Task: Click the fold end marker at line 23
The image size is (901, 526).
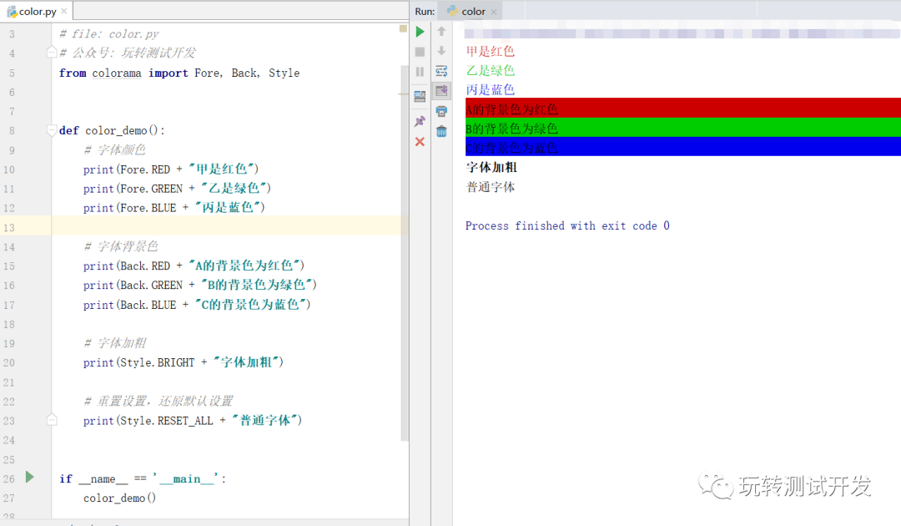Action: [52, 419]
